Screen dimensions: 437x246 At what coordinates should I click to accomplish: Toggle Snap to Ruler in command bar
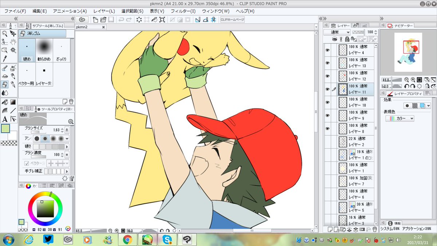click(x=198, y=20)
